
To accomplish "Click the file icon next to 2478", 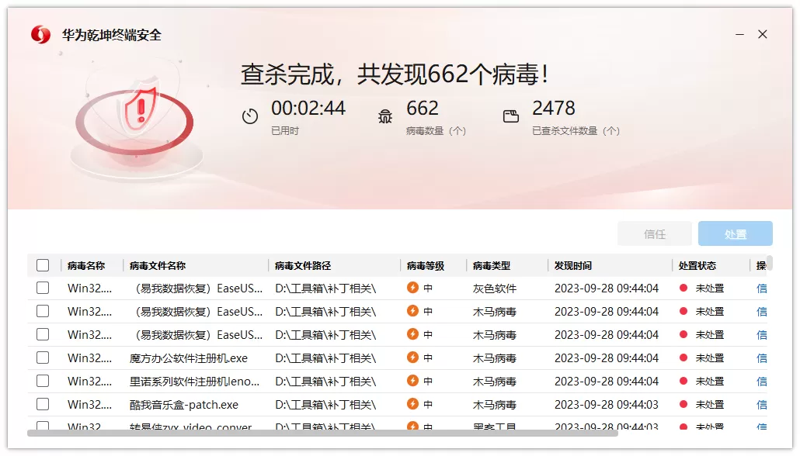I will coord(511,114).
